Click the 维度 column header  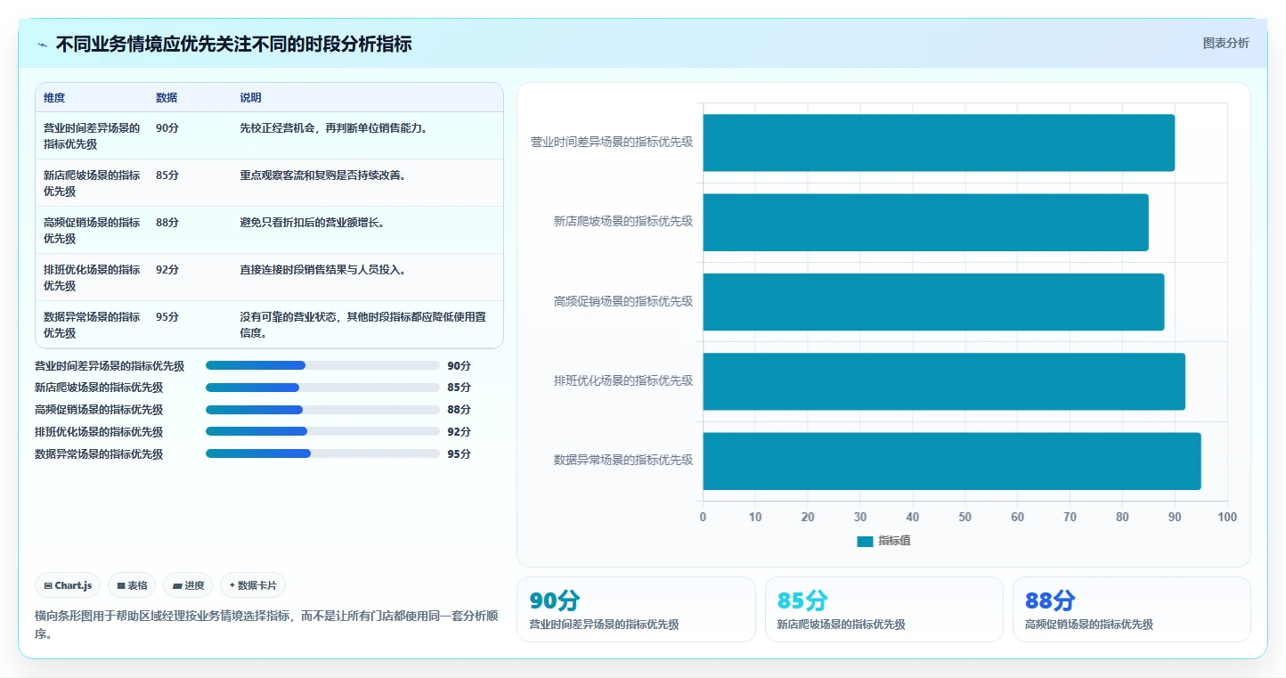click(x=54, y=98)
